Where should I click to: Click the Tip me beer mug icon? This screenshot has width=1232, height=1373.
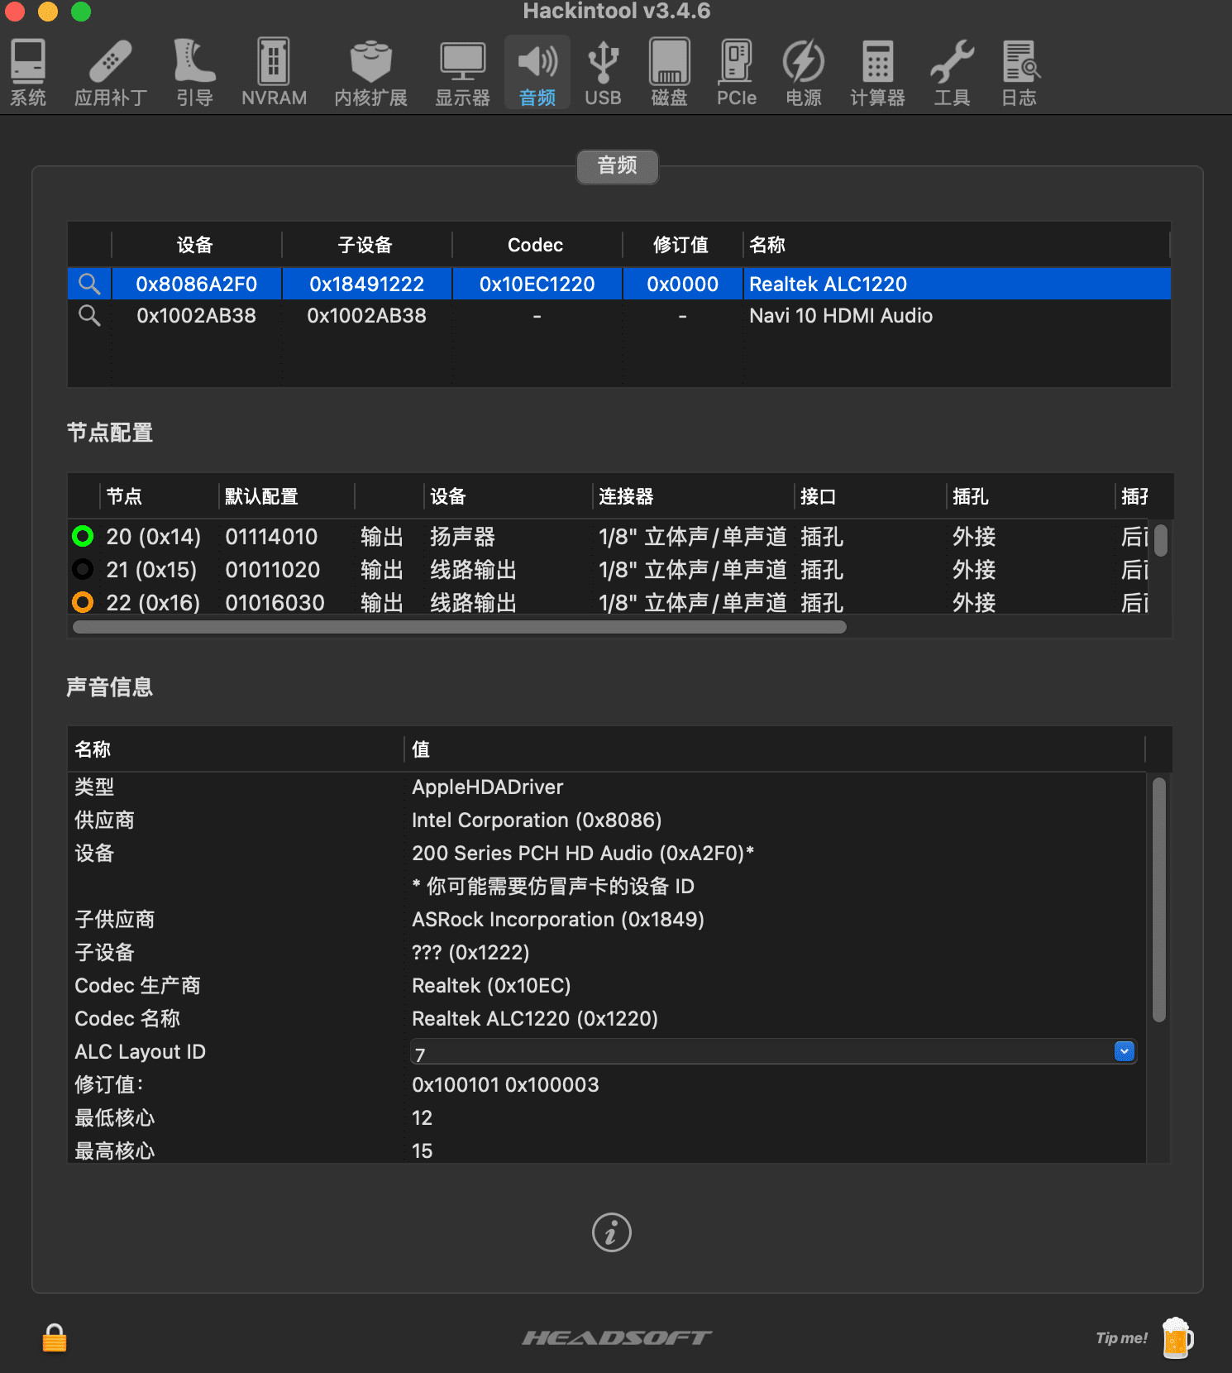click(x=1177, y=1337)
